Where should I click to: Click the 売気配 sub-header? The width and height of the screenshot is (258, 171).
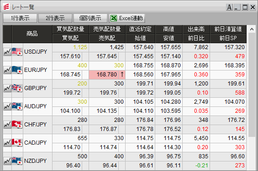tap(107, 38)
